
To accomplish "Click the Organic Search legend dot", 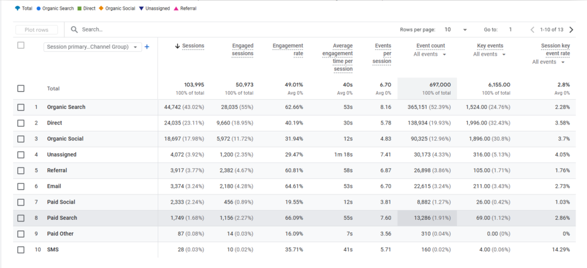I will click(x=38, y=9).
